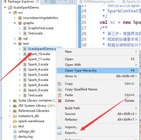The image size is (141, 140).
Task: Click the JRE System Library icon
Action: 15,106
